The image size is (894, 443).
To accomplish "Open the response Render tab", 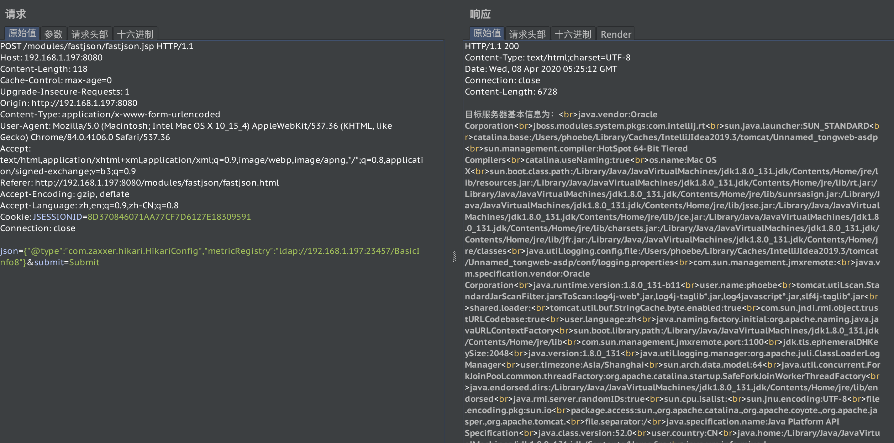I will (615, 34).
